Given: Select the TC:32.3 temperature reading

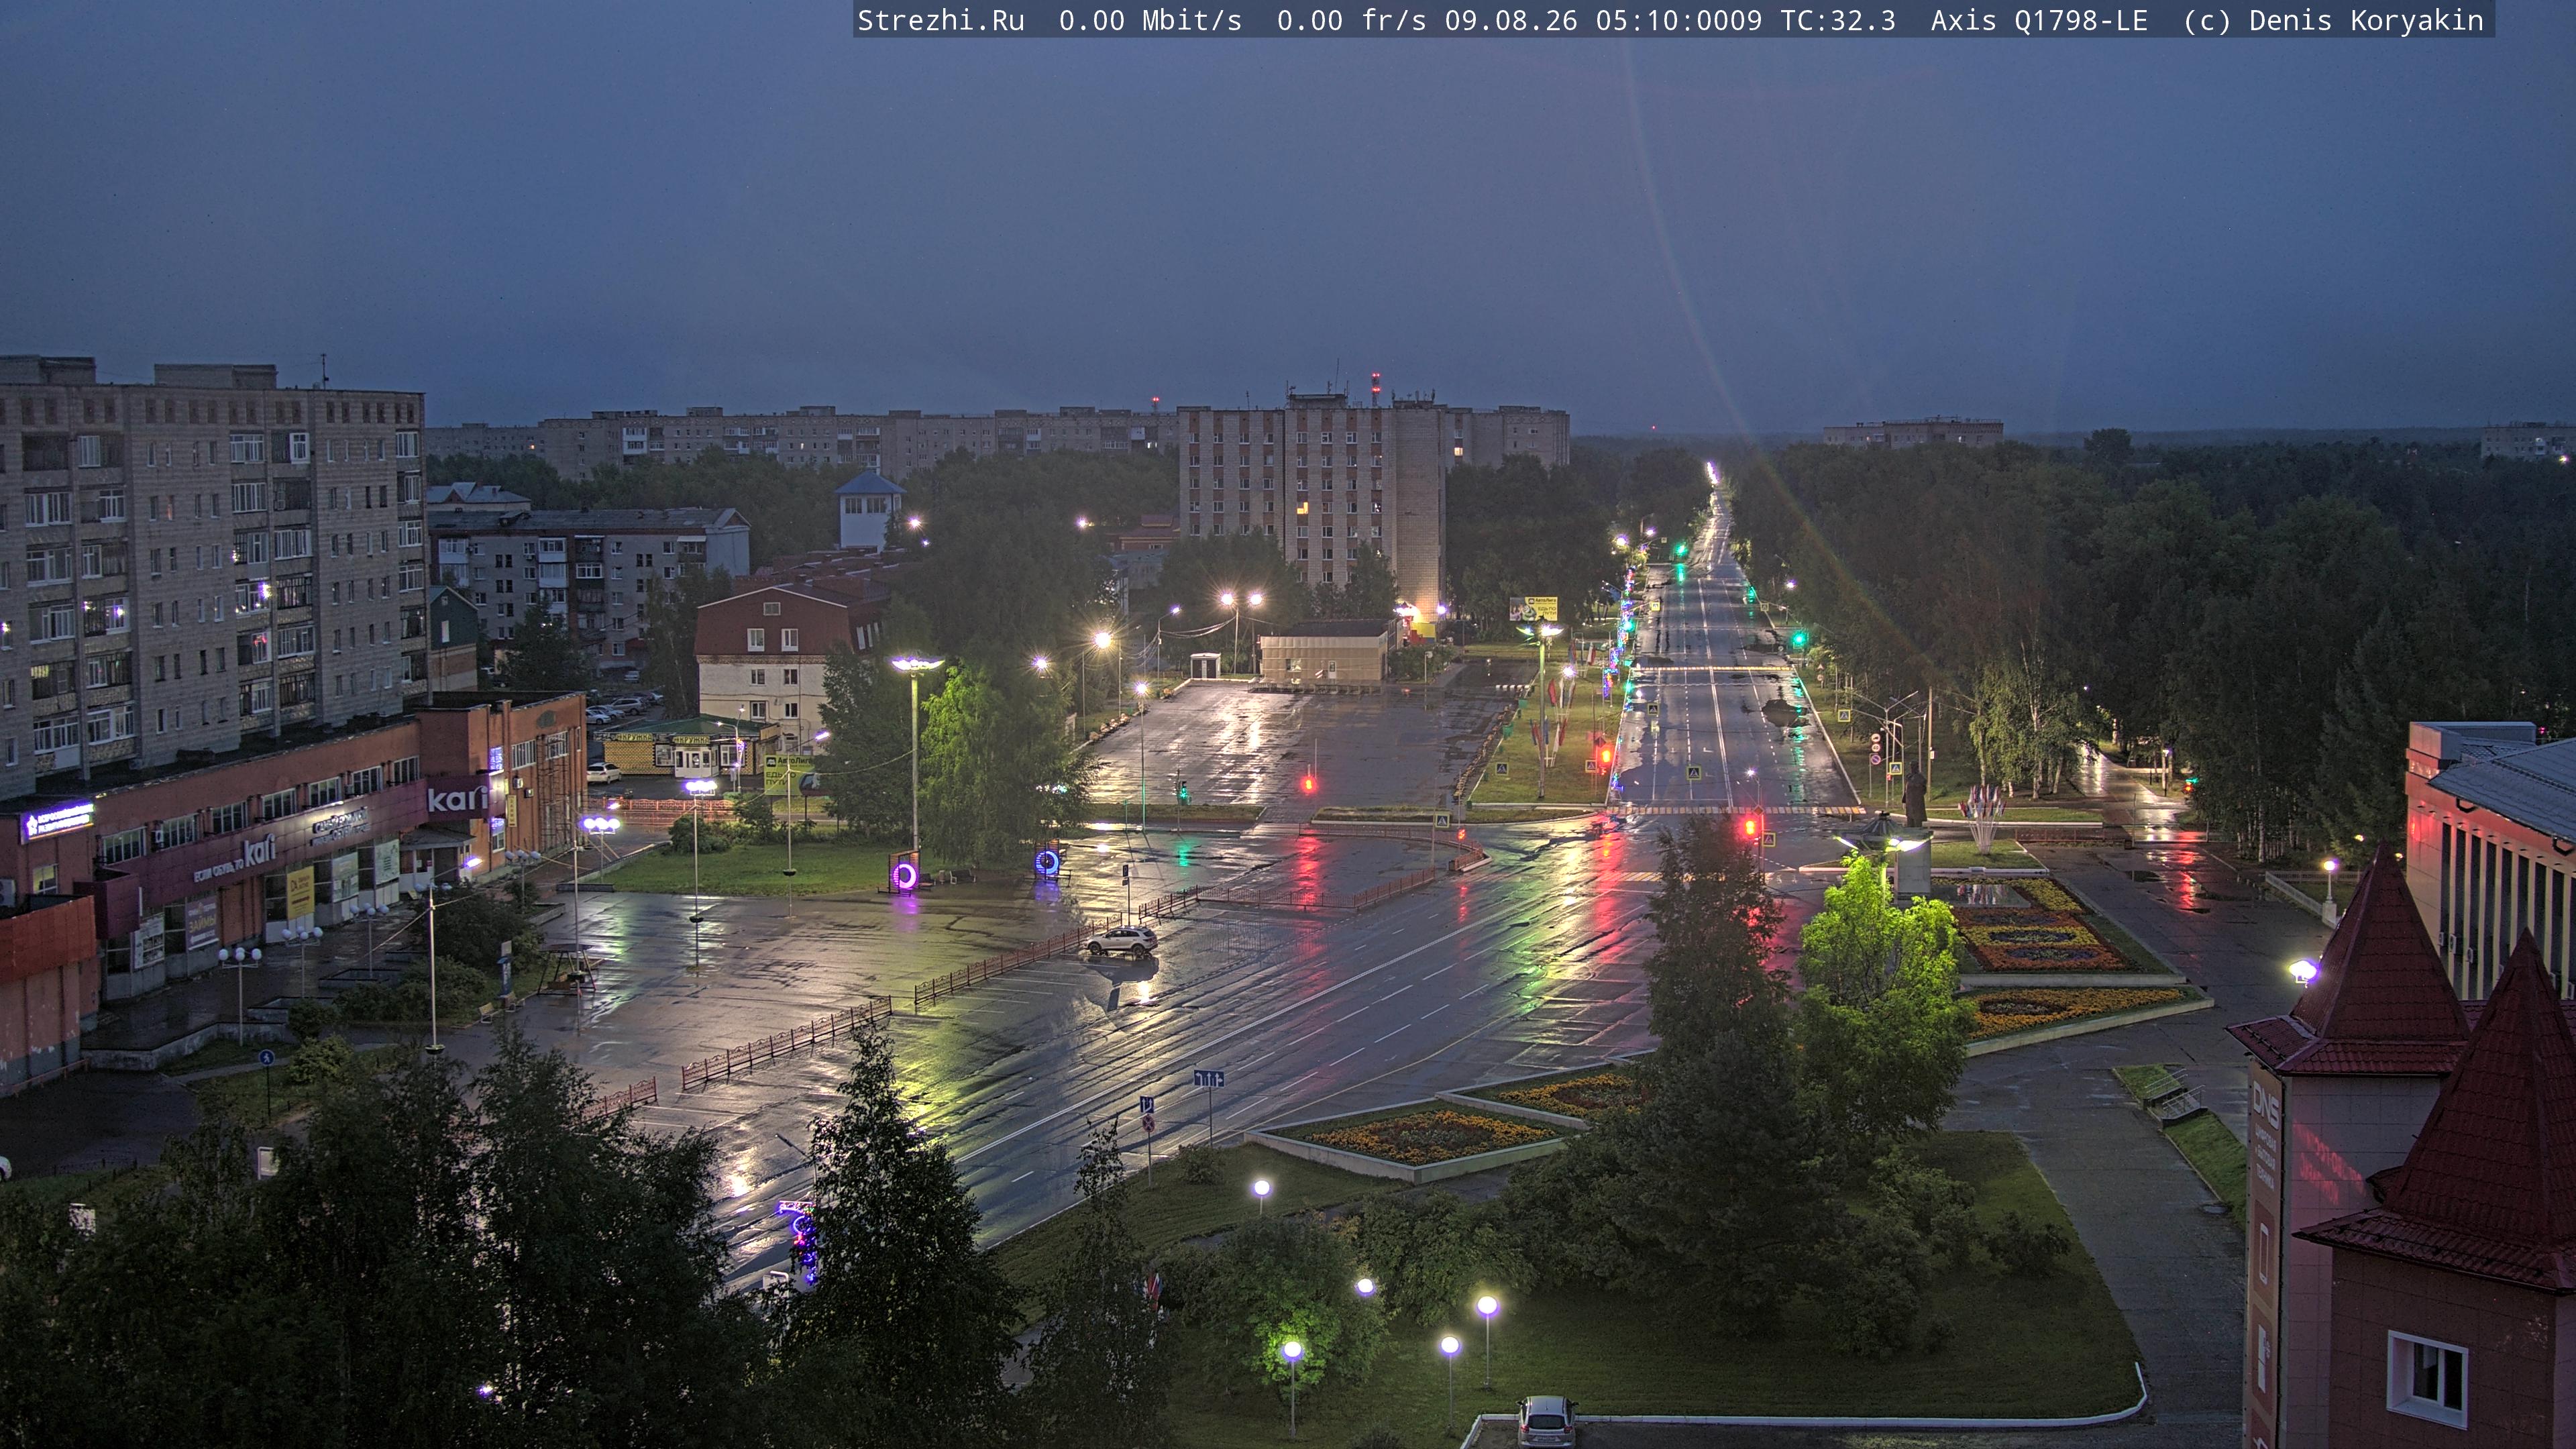Looking at the screenshot, I should click(1838, 21).
